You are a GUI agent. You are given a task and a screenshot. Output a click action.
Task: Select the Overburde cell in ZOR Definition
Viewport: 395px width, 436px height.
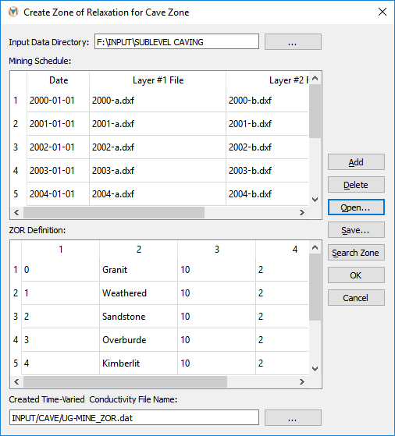tap(138, 340)
